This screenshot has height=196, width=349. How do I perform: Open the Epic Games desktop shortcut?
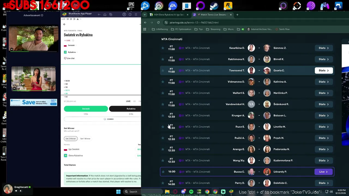(x=131, y=5)
